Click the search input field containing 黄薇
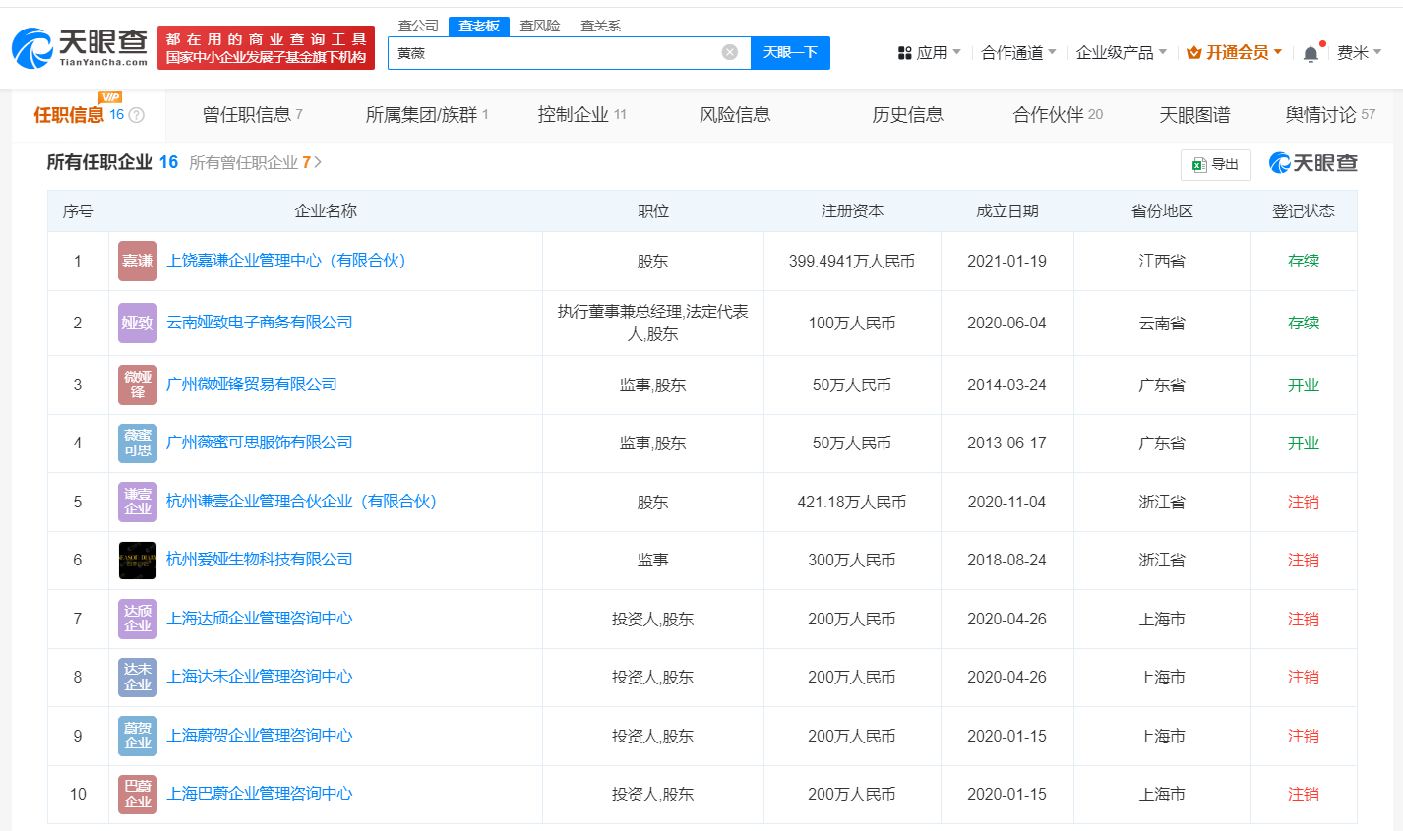Viewport: 1403px width, 831px height. pos(556,52)
